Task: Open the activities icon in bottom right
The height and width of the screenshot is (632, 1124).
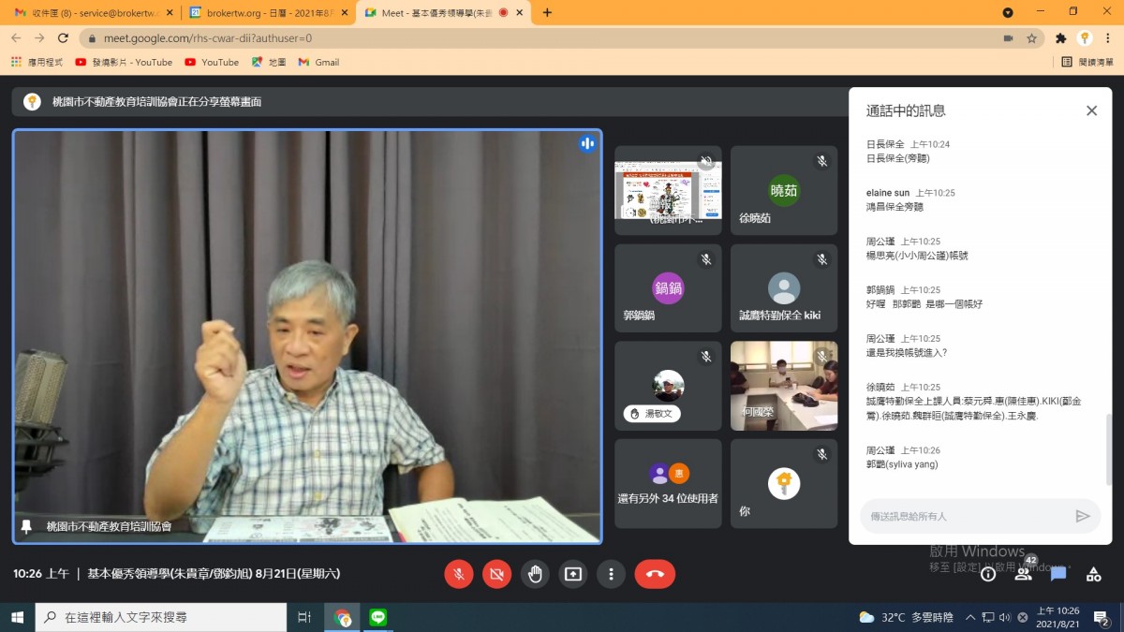Action: (1093, 574)
